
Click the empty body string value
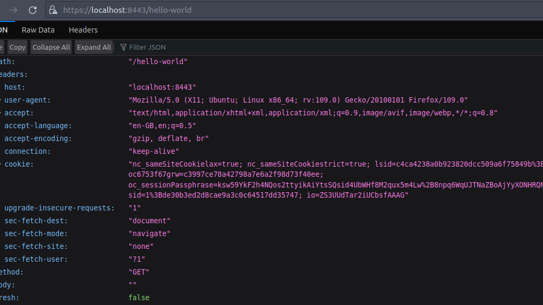(x=133, y=285)
